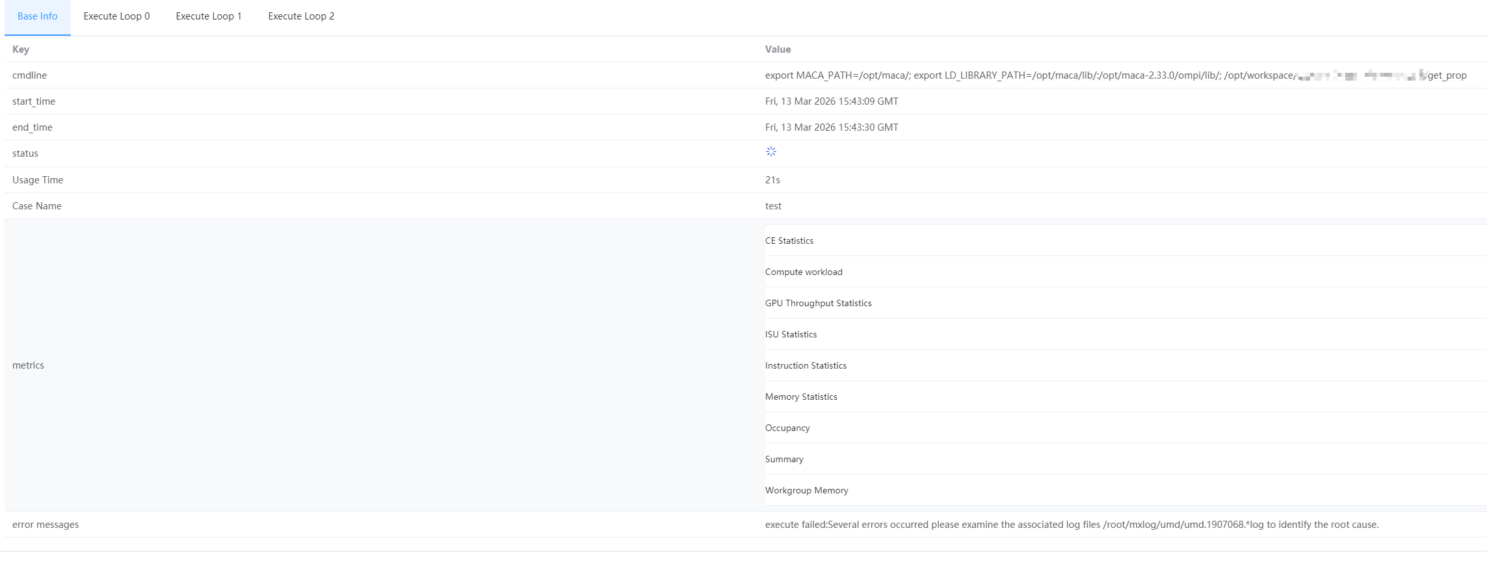Click the loading spinner status icon
Viewport: 1487px width, 563px height.
pyautogui.click(x=770, y=151)
